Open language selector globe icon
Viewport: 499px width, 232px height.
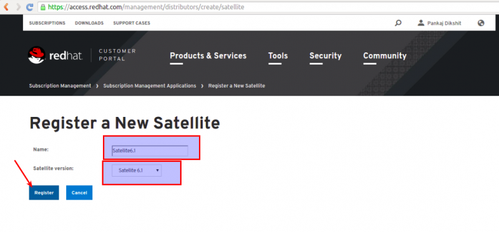[x=481, y=23]
